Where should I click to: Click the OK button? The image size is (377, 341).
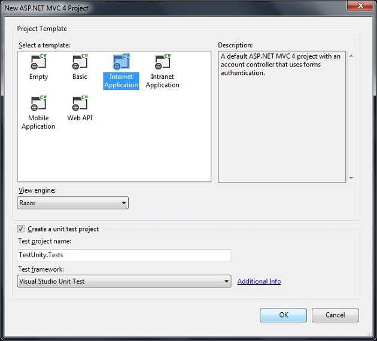click(283, 315)
